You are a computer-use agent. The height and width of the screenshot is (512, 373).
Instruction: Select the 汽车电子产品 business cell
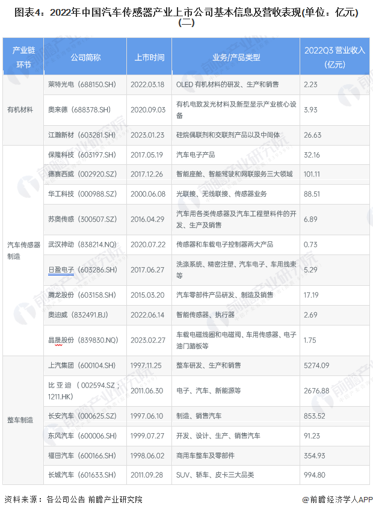pos(236,155)
